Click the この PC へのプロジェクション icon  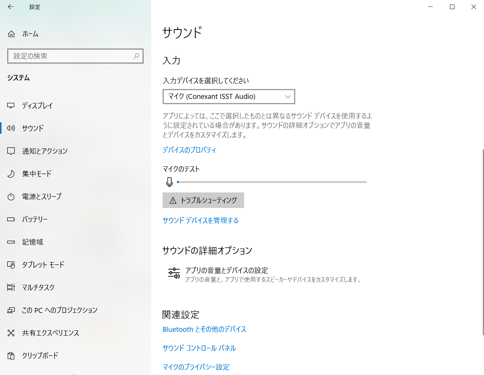point(11,310)
